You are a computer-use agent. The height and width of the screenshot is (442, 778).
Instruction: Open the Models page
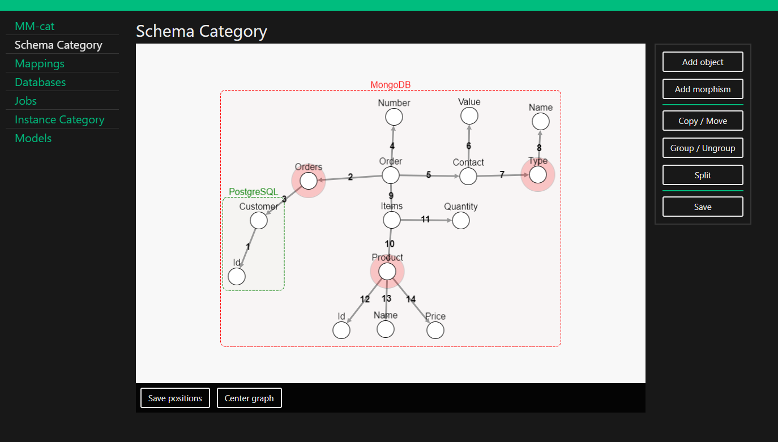tap(33, 138)
